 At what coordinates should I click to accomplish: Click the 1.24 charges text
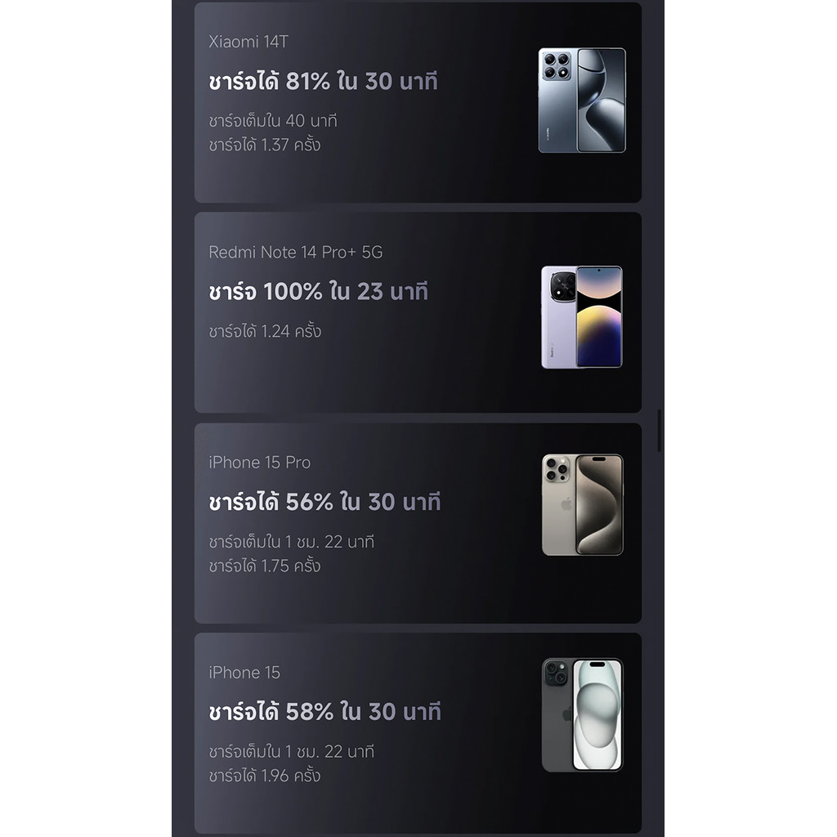click(x=265, y=331)
